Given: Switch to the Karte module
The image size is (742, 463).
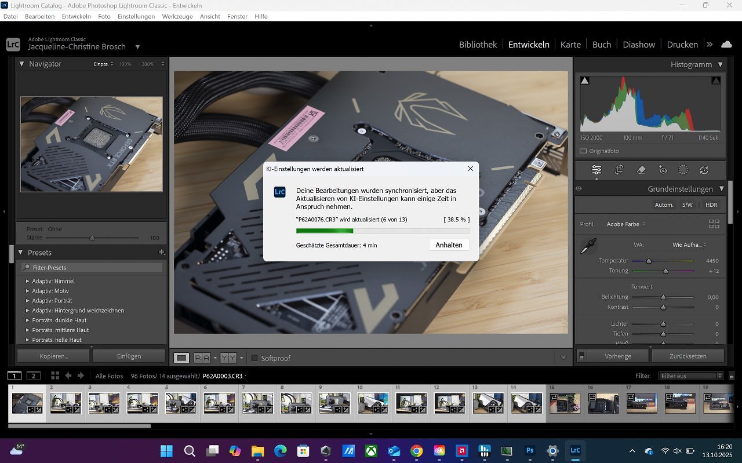Looking at the screenshot, I should [570, 44].
